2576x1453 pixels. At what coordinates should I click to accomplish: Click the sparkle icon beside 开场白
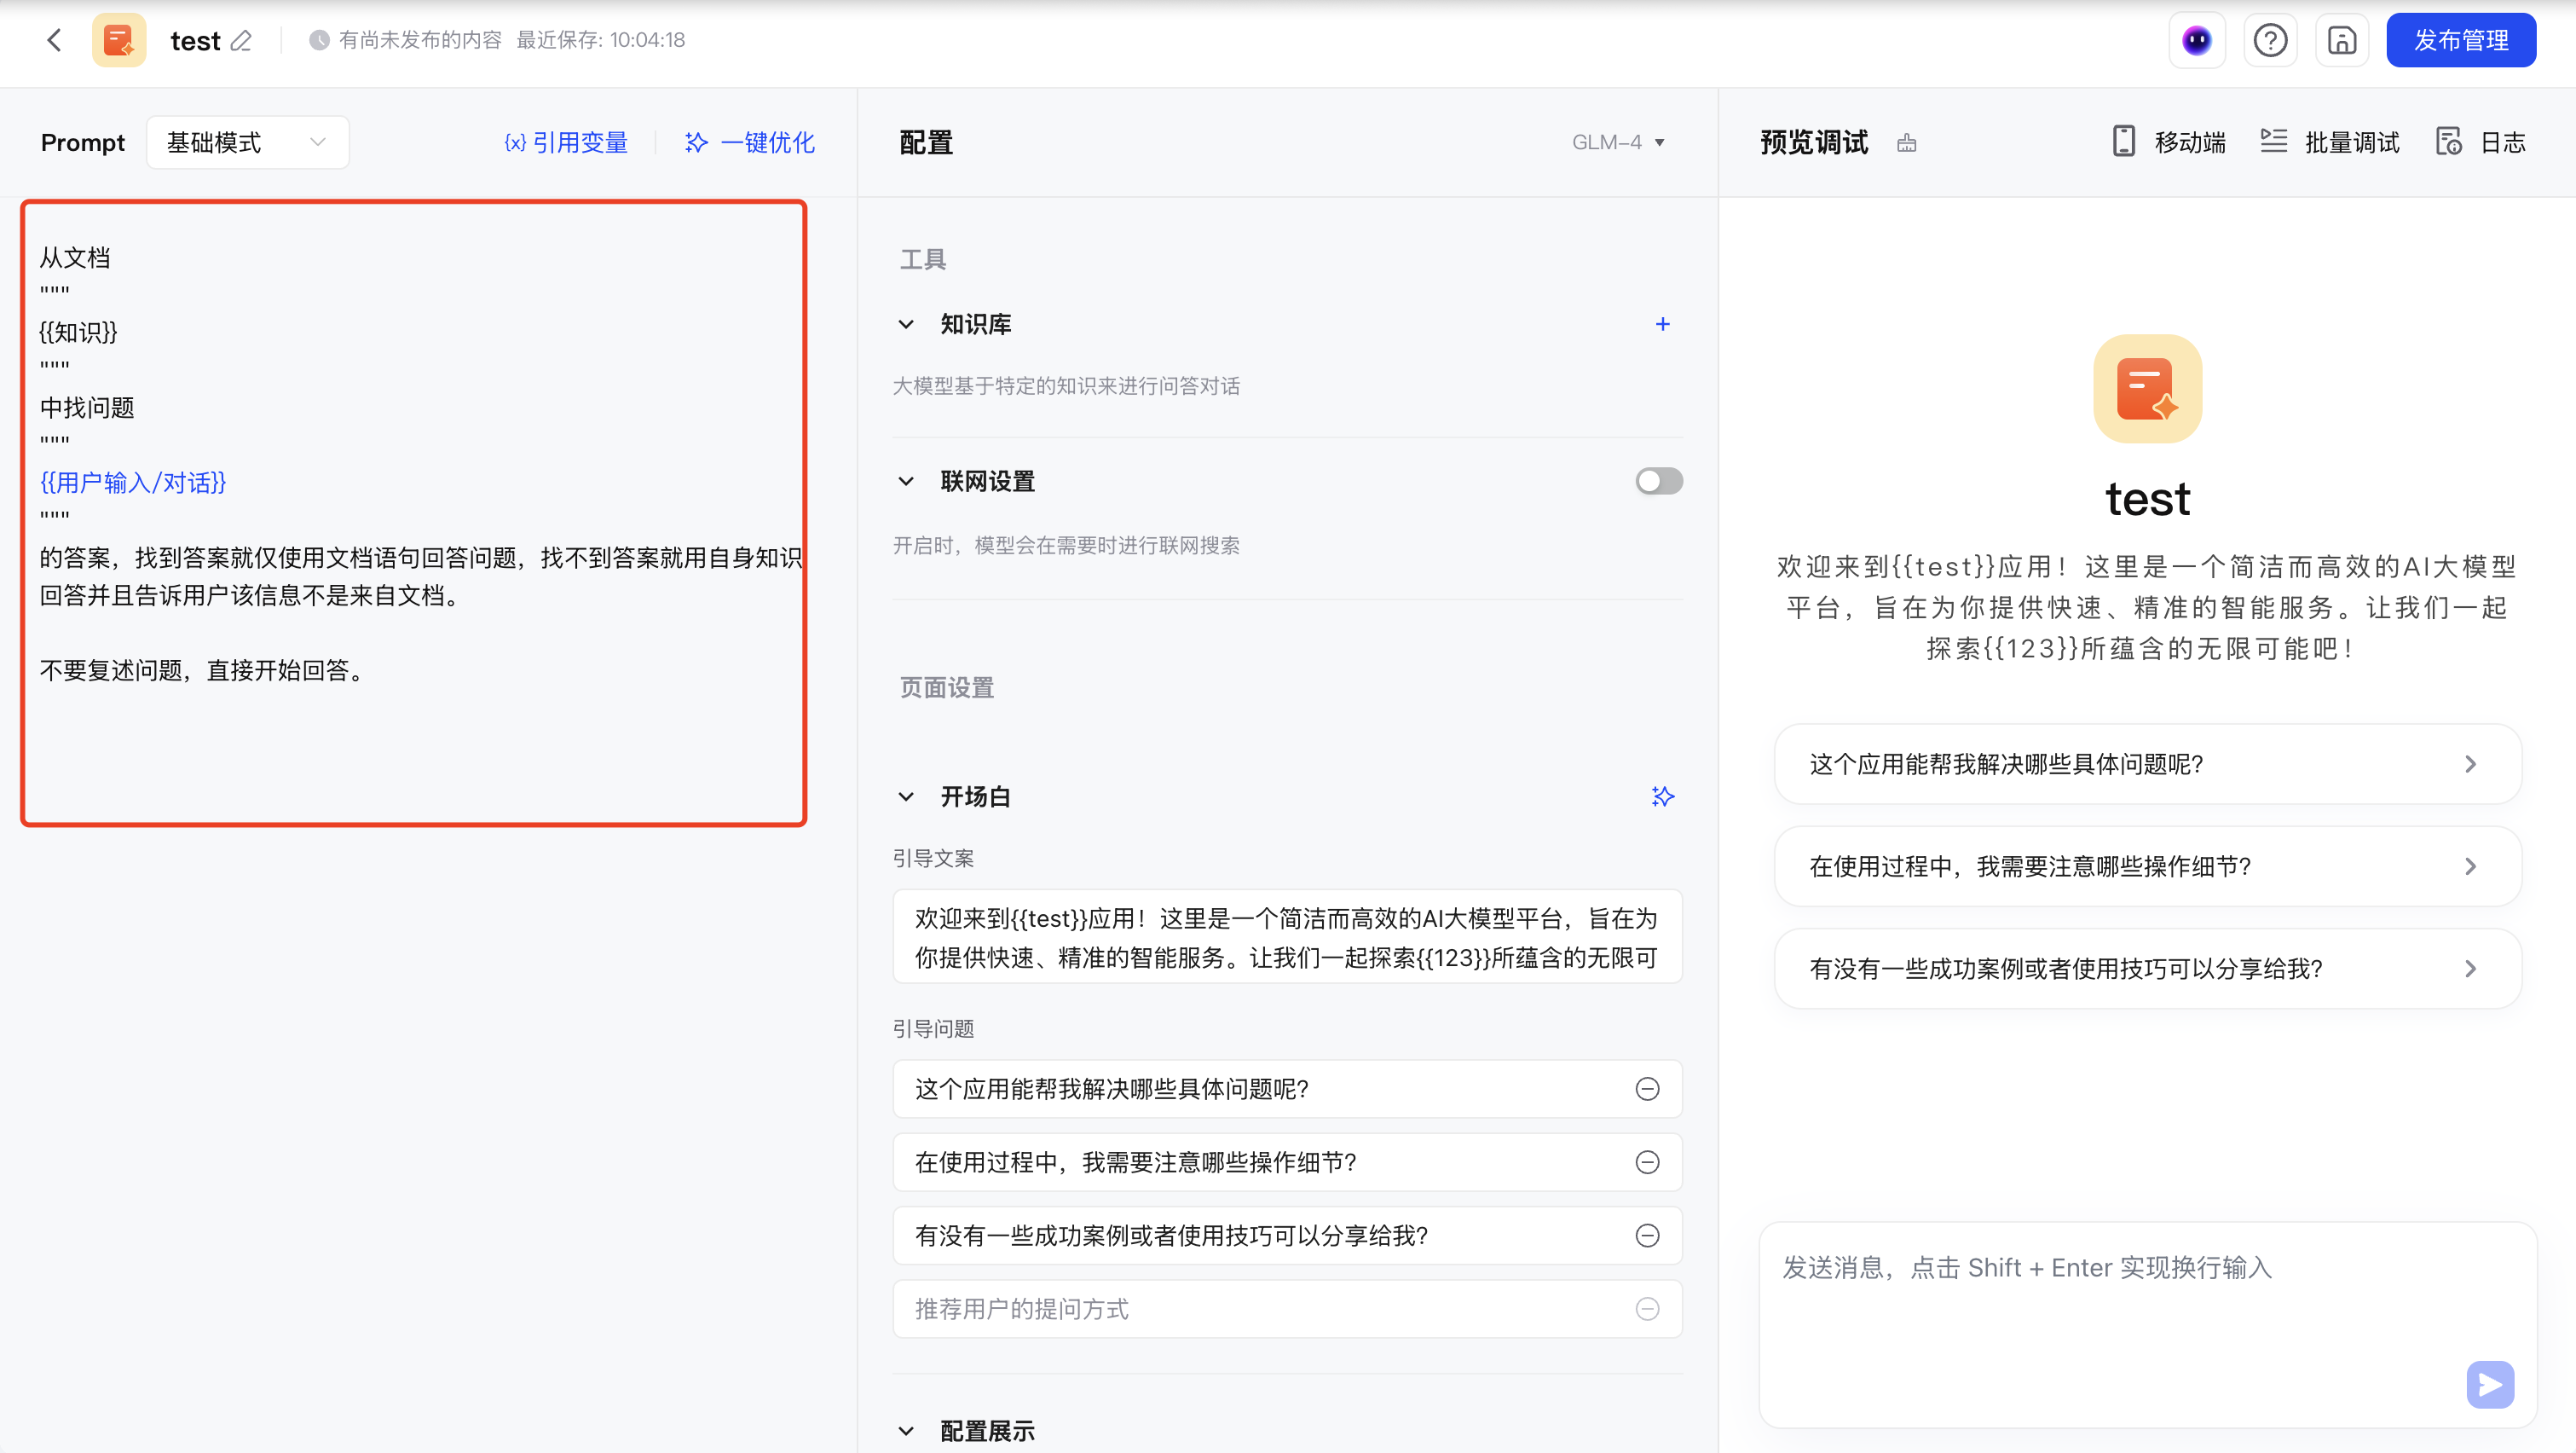pyautogui.click(x=1662, y=797)
